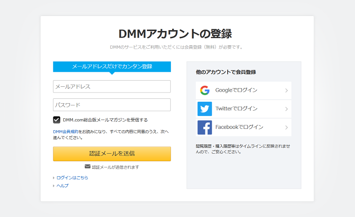The height and width of the screenshot is (217, 355).
Task: Choose Facebookでログイン text
Action: point(239,127)
